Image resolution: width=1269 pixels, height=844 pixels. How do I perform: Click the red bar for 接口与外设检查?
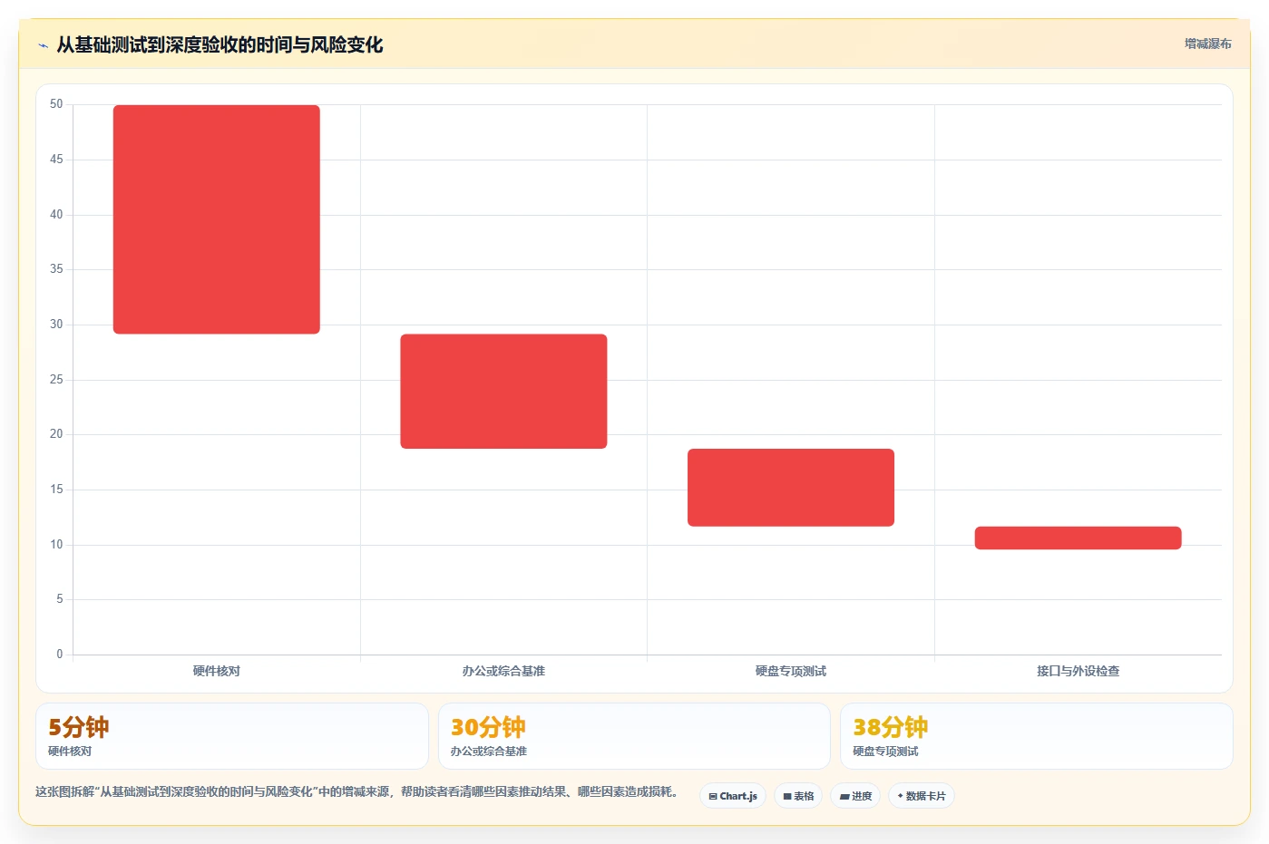tap(1078, 538)
